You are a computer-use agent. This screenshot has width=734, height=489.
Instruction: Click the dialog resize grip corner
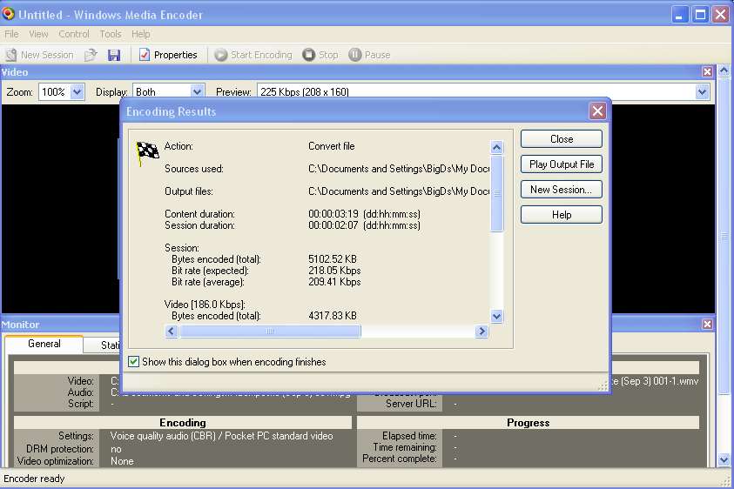click(603, 385)
